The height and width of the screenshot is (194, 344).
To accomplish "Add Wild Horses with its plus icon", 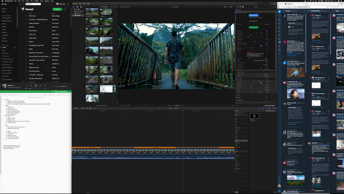I will click(x=26, y=16).
